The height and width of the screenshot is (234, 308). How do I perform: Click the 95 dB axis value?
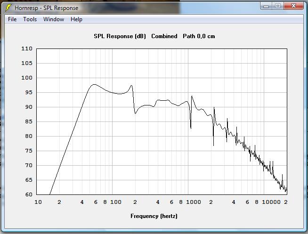point(29,92)
